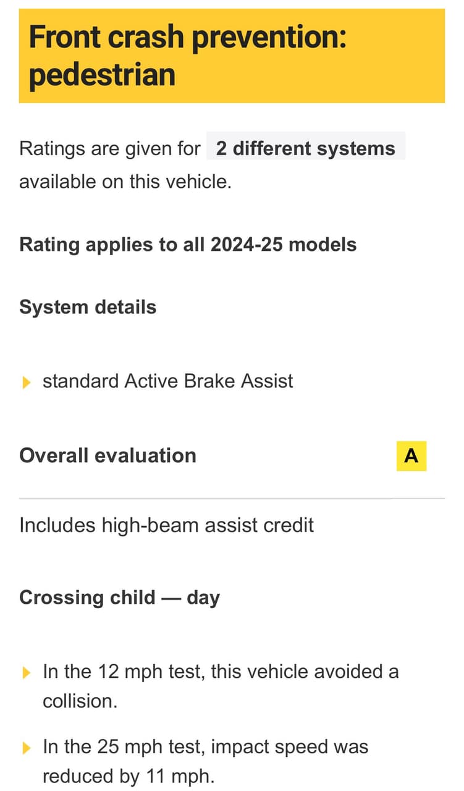The image size is (464, 791).
Task: Tap the "Overall evaluation" label
Action: (x=108, y=455)
